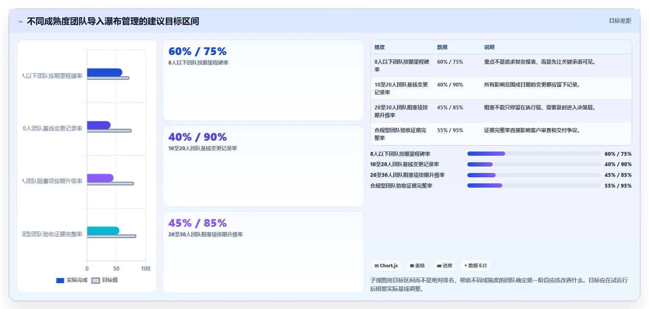Click the chart x-axis label 100
Viewport: 649px width, 309px height.
point(146,269)
